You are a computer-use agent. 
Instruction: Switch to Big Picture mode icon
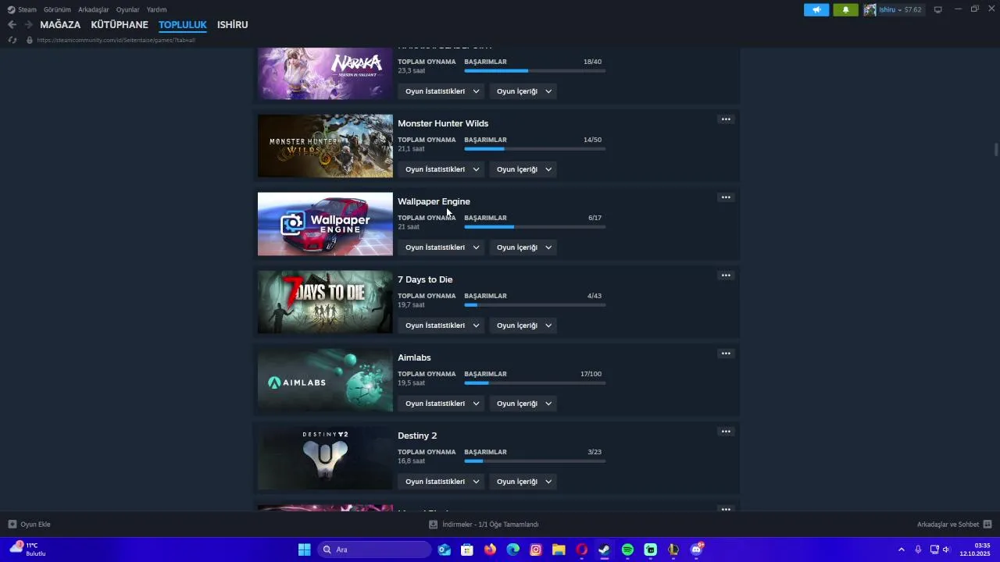(938, 9)
